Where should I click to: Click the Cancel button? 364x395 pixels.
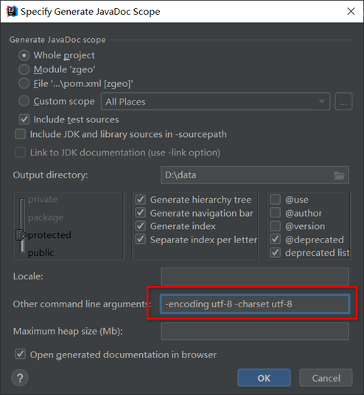pos(326,378)
